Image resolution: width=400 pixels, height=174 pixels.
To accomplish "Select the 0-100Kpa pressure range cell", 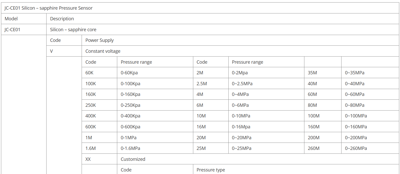I will coord(130,84).
